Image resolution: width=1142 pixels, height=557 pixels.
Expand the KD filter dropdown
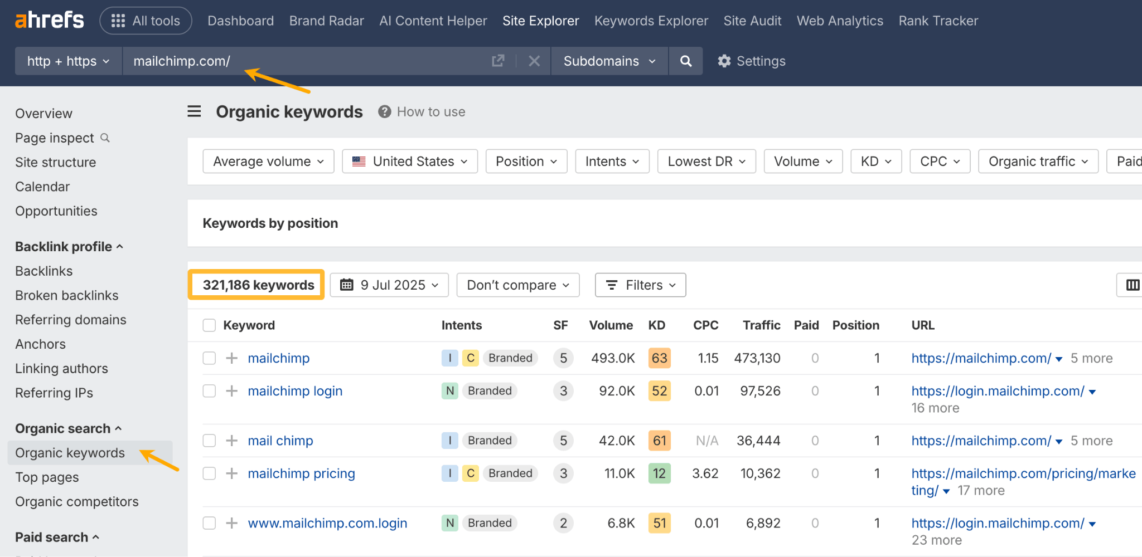coord(875,161)
